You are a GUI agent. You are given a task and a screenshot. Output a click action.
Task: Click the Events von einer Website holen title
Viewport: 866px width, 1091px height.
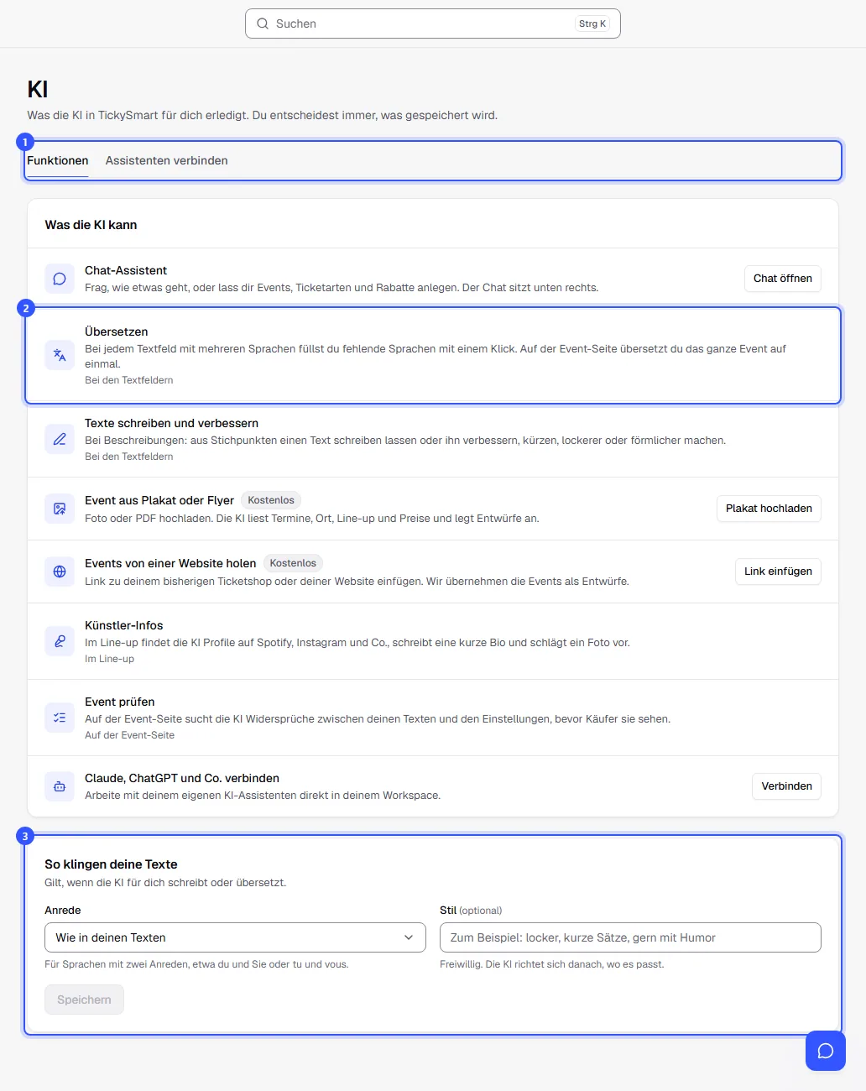pyautogui.click(x=170, y=563)
